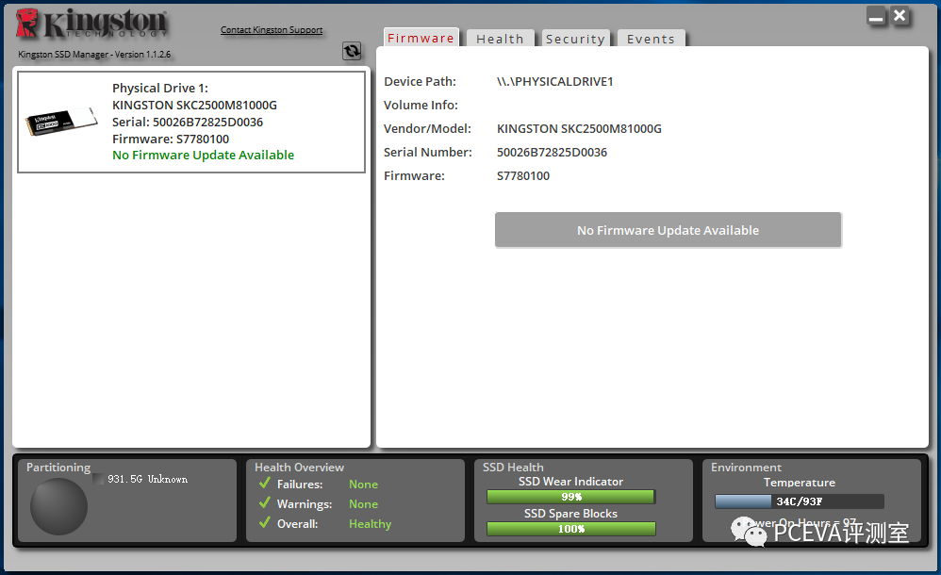Click the Warnings None value
941x575 pixels.
[x=363, y=504]
